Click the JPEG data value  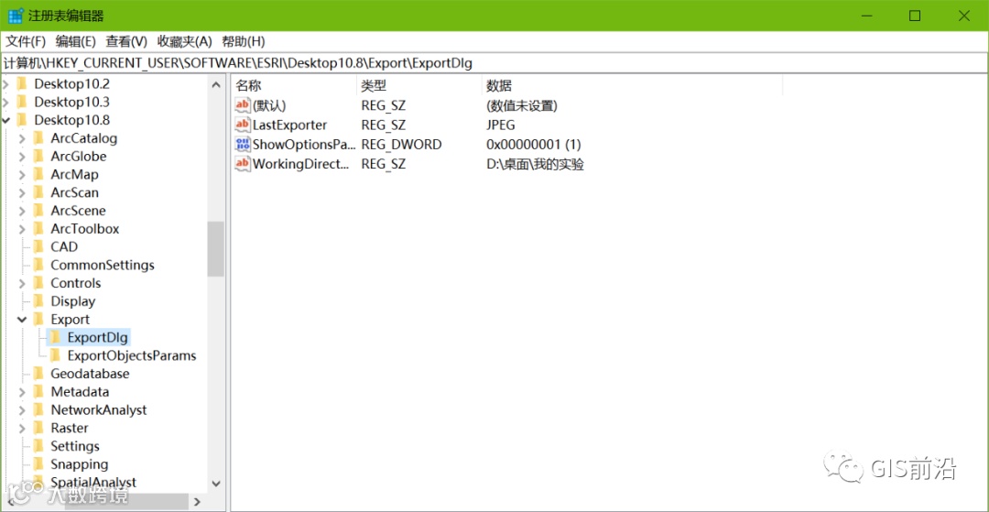tap(501, 125)
